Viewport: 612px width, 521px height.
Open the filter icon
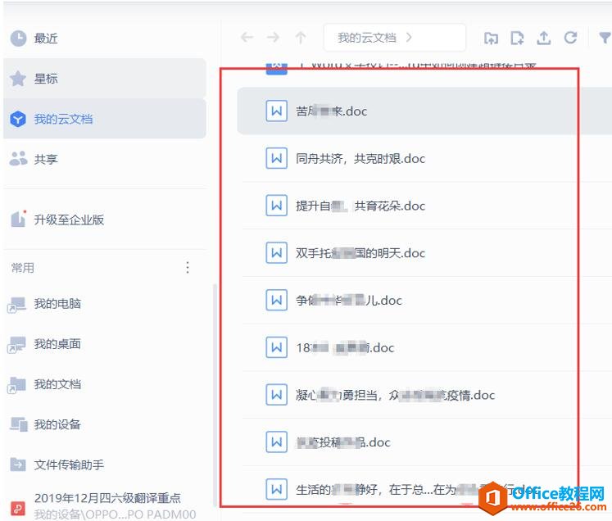(x=605, y=38)
